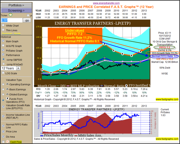Click the orange Undevalued annotation box
The image size is (180, 144).
pyautogui.click(x=75, y=36)
